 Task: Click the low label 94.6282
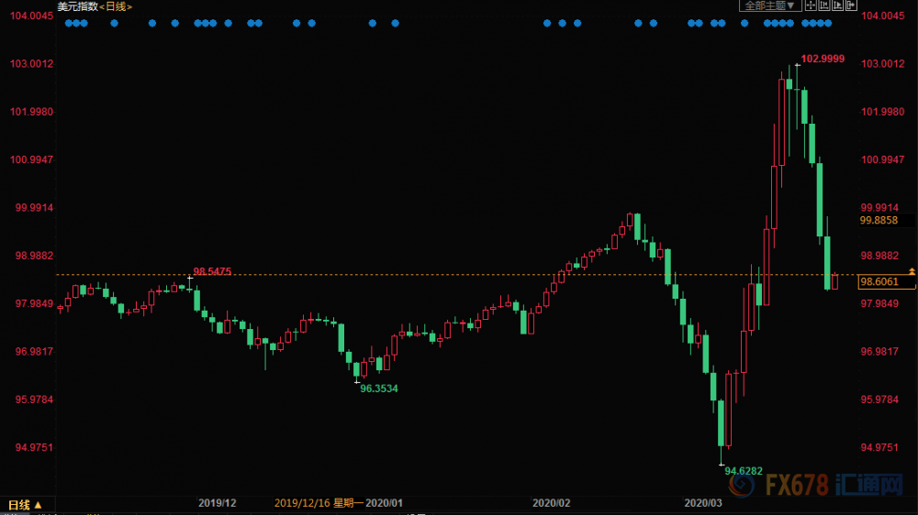pos(743,471)
